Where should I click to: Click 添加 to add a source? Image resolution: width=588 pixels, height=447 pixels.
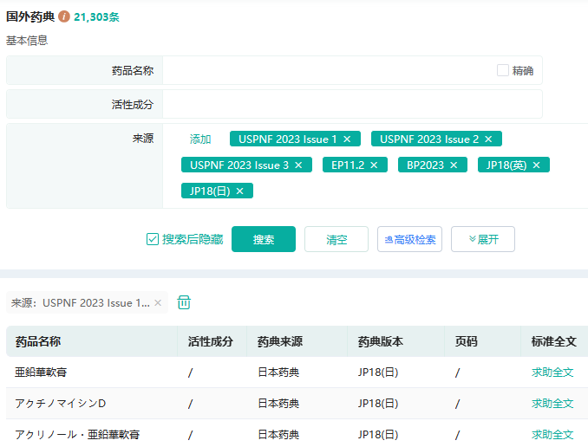200,139
